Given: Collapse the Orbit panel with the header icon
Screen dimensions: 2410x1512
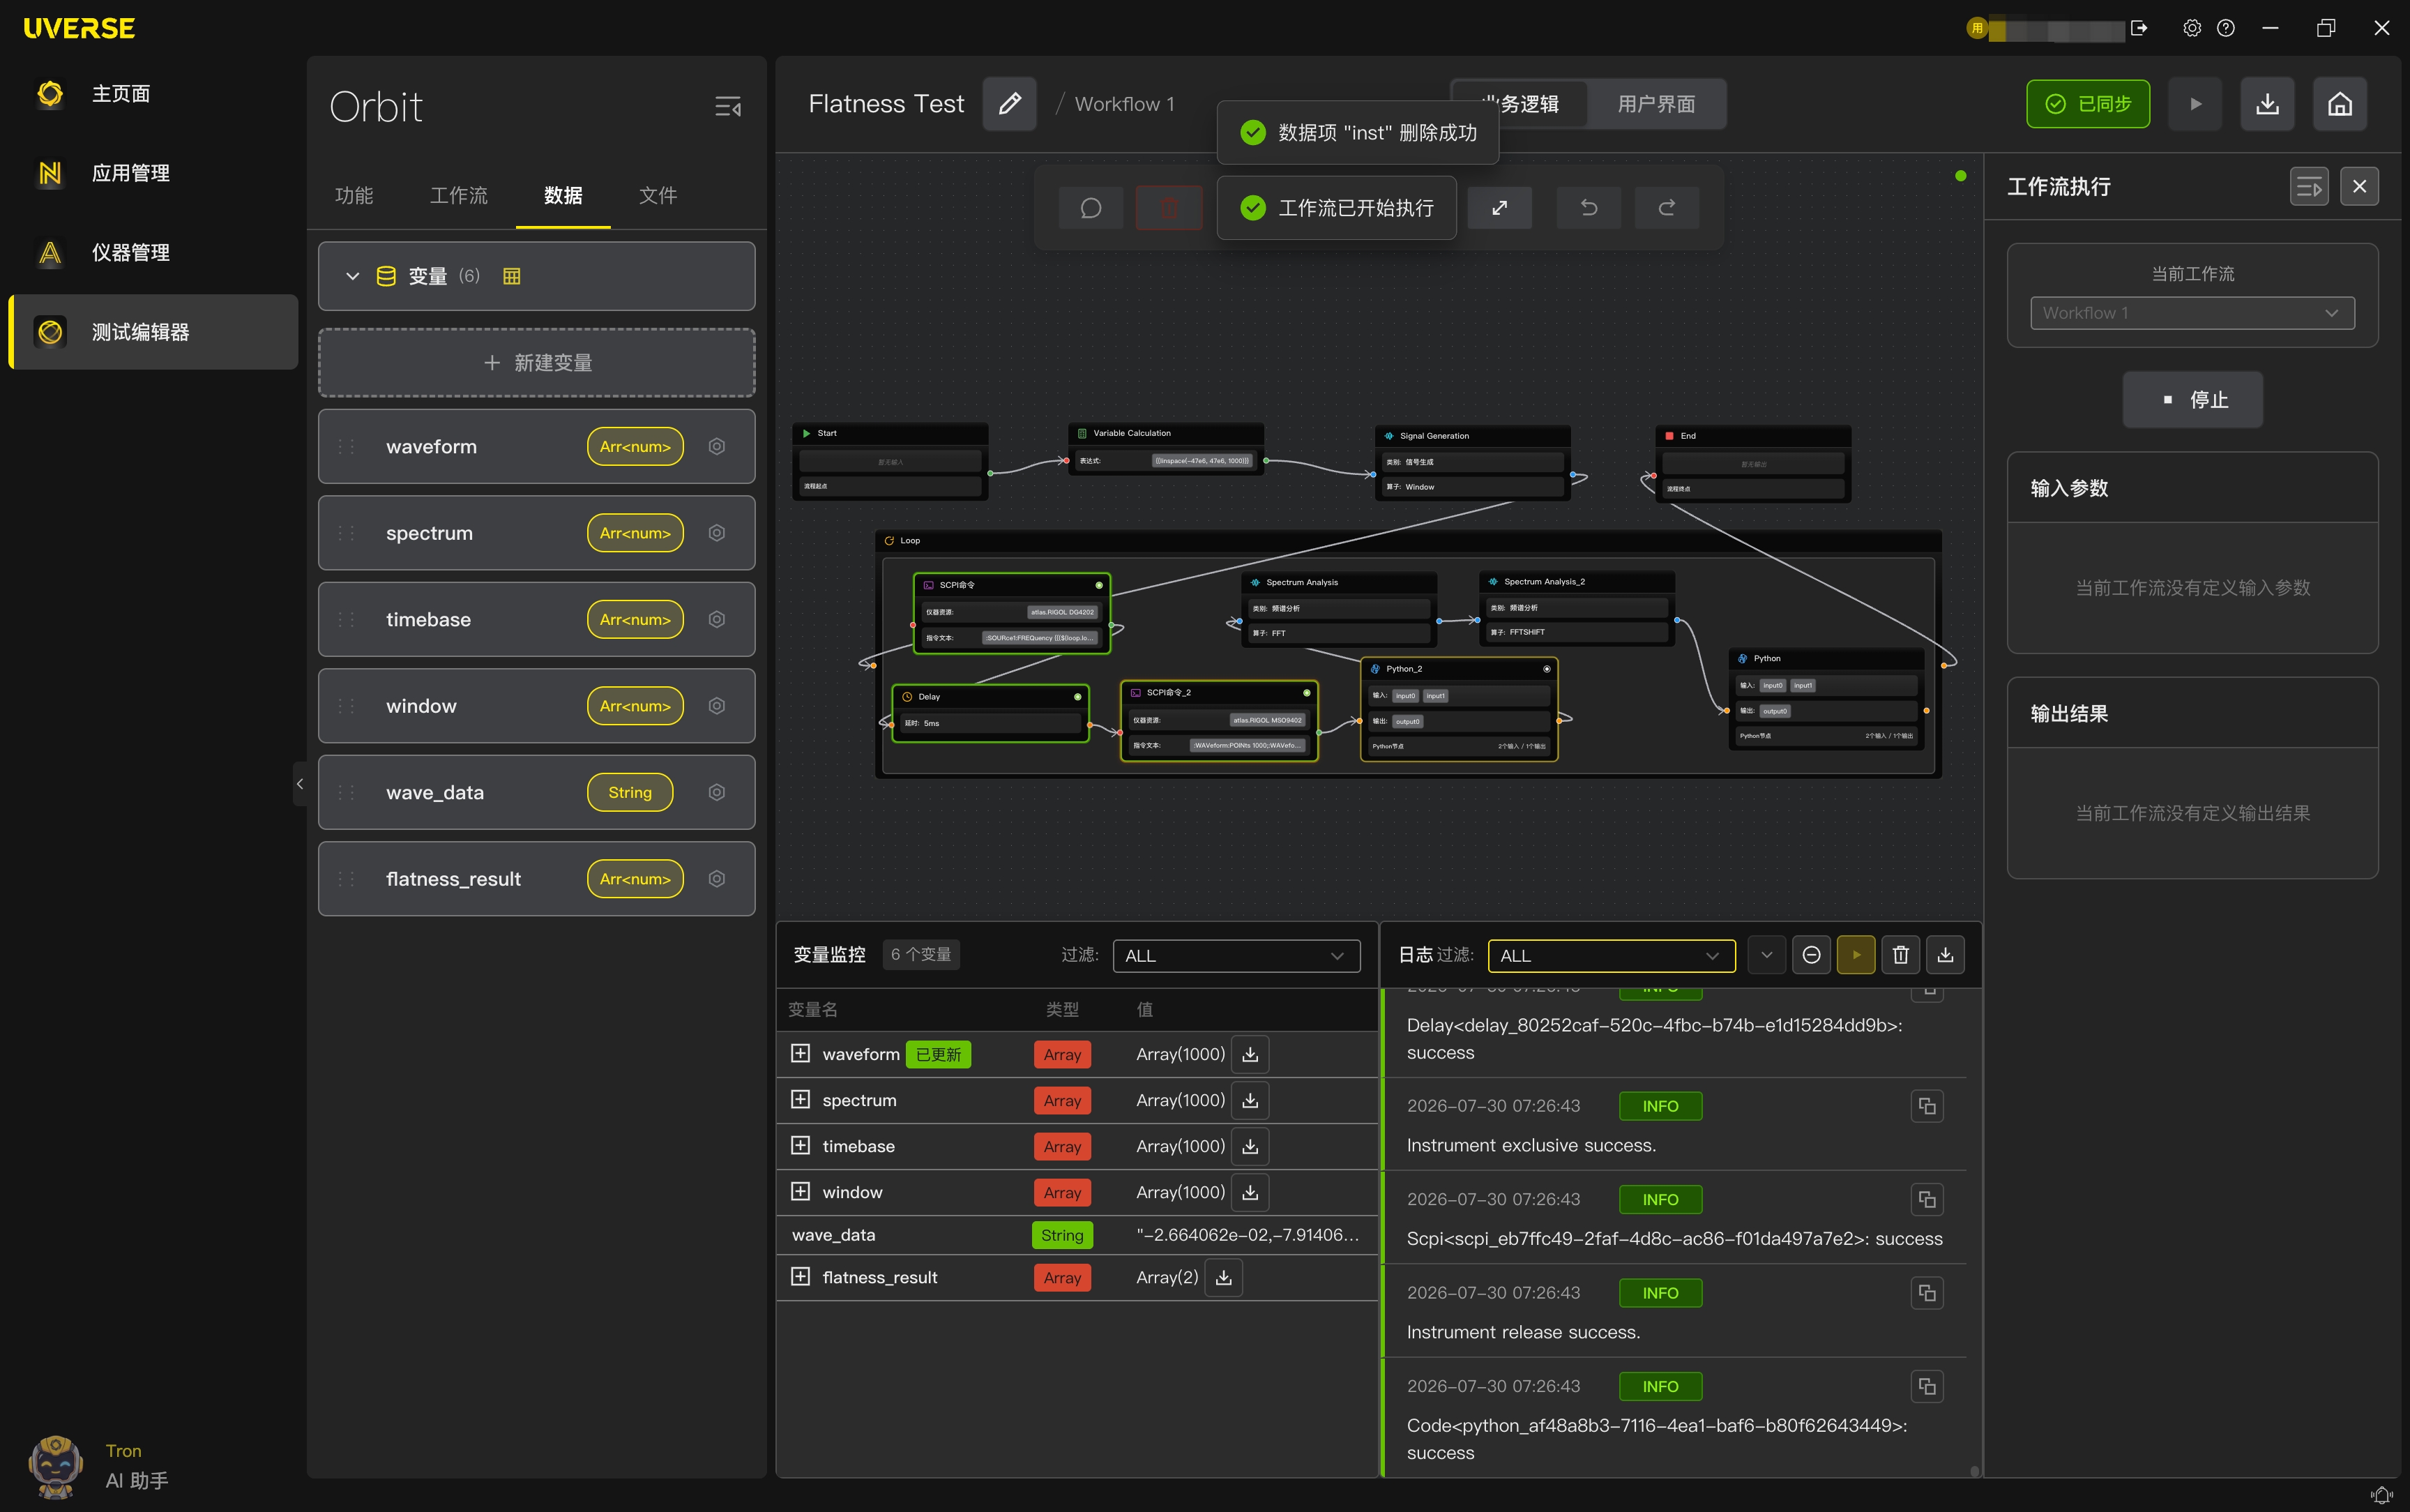Looking at the screenshot, I should [728, 107].
